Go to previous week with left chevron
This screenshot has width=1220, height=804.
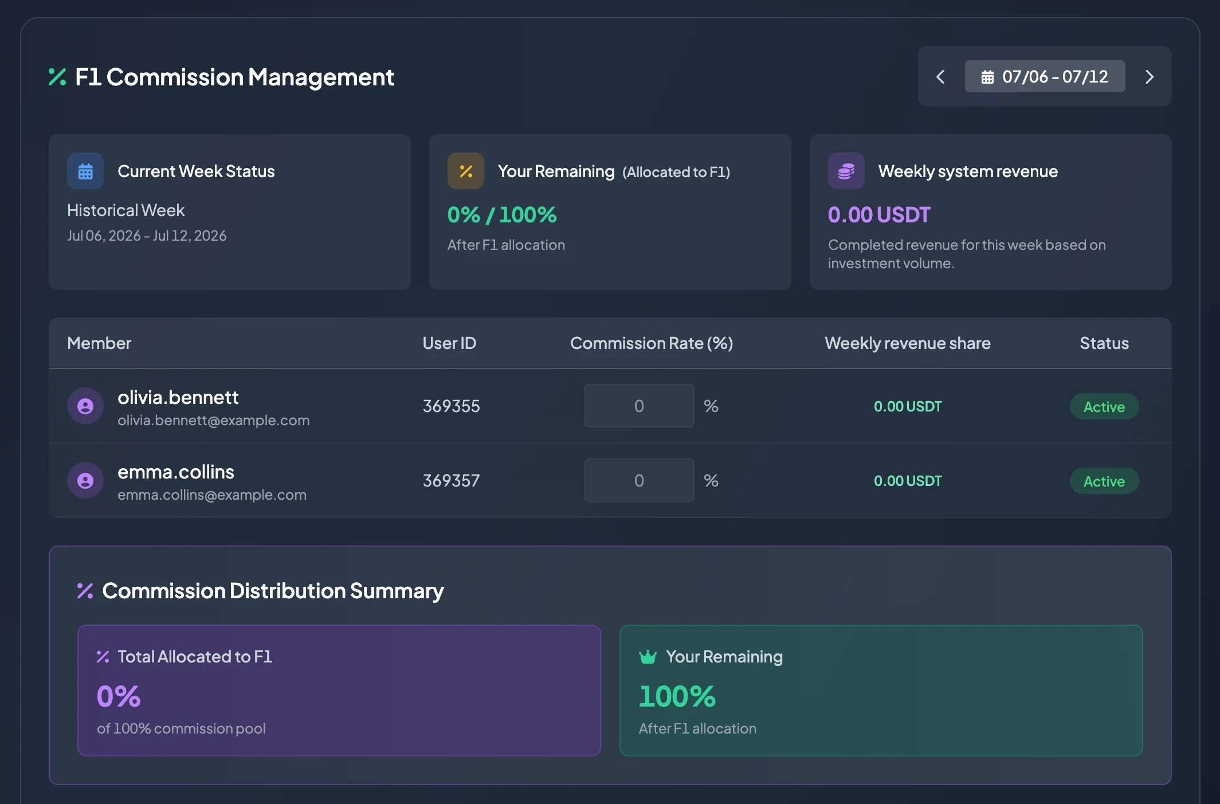point(940,77)
